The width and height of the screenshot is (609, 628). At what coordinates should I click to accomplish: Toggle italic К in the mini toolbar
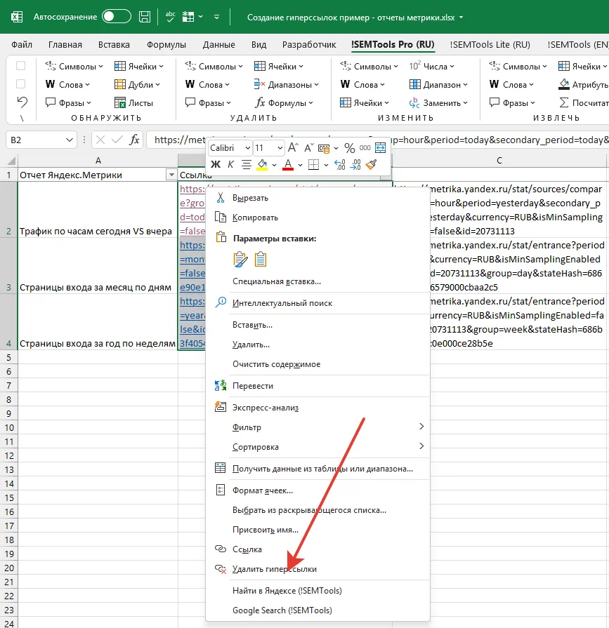230,164
